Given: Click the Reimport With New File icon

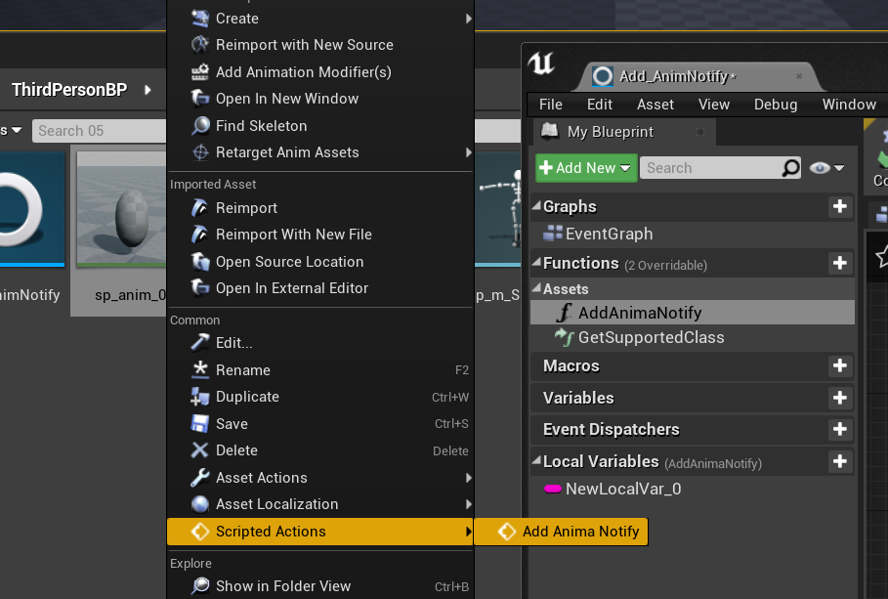Looking at the screenshot, I should [200, 235].
